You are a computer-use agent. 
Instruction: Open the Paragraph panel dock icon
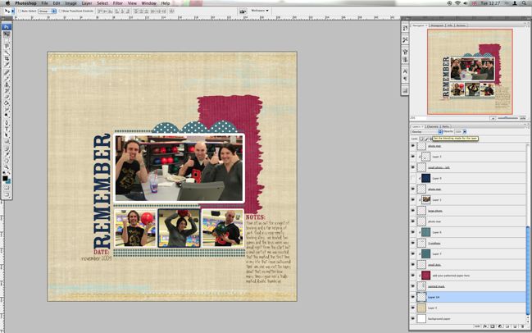405,79
